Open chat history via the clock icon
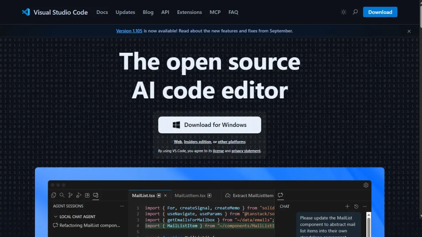 point(356,206)
